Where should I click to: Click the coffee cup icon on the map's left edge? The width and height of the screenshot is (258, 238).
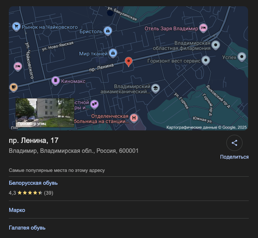pyautogui.click(x=13, y=87)
